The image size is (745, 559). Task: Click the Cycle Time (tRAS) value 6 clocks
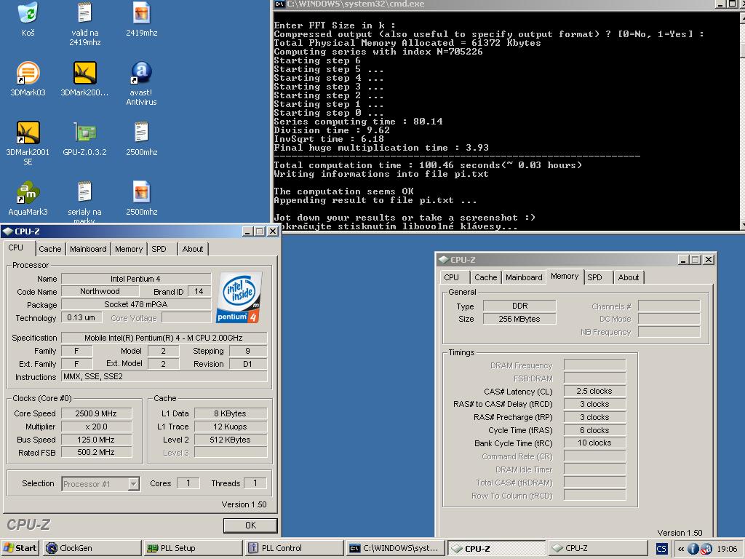(594, 430)
